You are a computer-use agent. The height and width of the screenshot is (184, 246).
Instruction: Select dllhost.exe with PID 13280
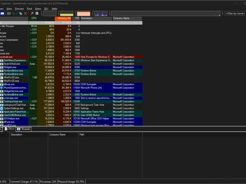coord(71,122)
